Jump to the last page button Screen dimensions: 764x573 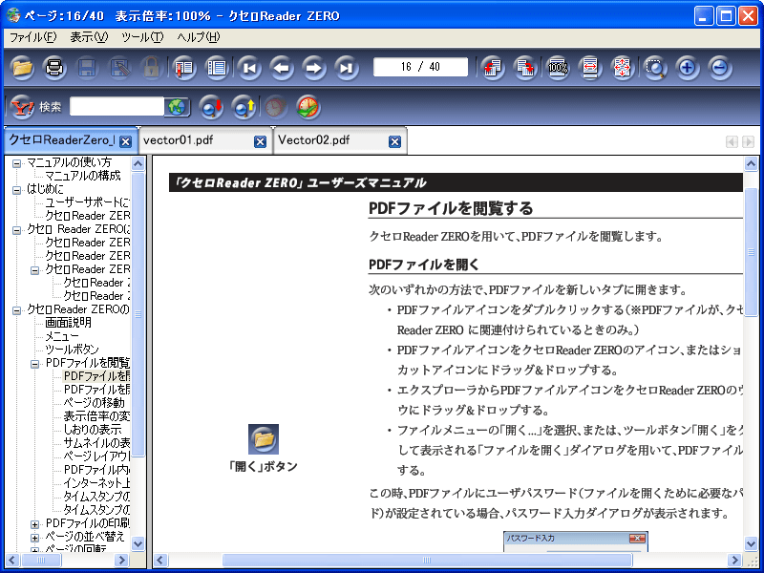pos(347,67)
